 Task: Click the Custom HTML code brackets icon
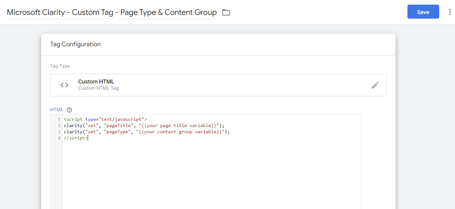[x=64, y=85]
